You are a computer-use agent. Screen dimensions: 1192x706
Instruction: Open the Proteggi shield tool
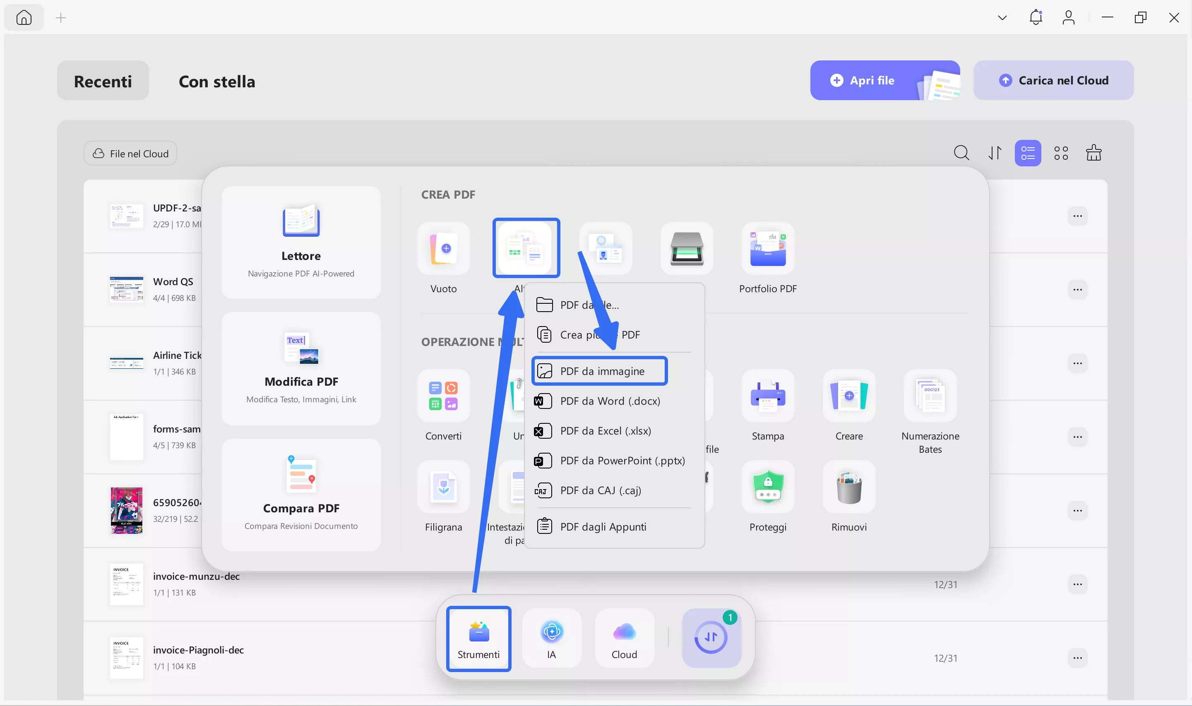(x=767, y=487)
